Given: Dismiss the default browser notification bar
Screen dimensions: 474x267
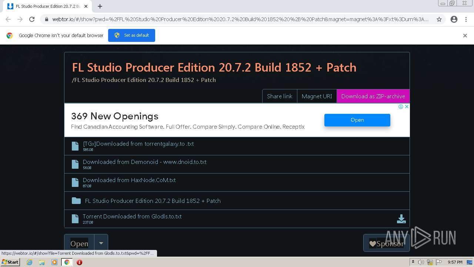Looking at the screenshot, I should point(465,36).
